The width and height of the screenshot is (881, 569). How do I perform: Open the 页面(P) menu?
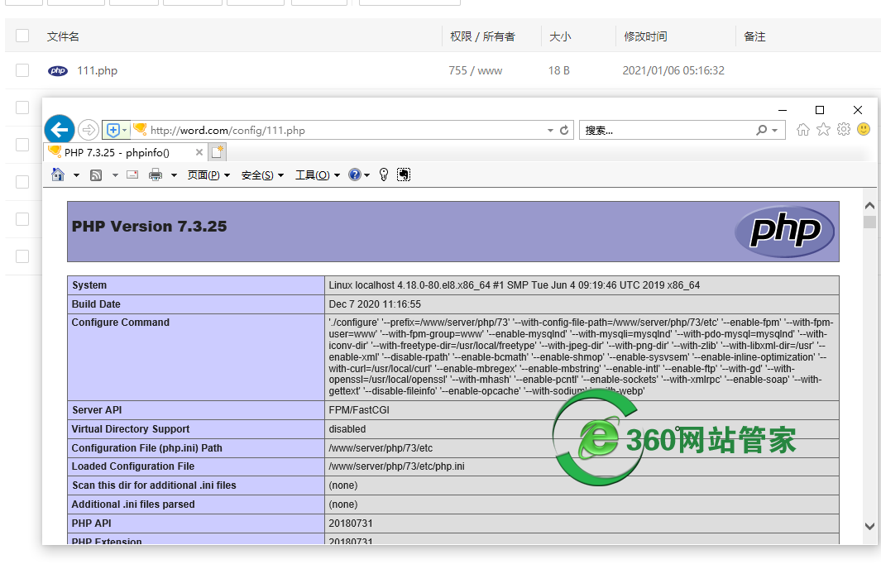pyautogui.click(x=208, y=175)
